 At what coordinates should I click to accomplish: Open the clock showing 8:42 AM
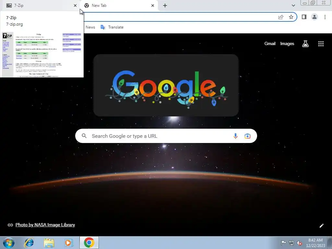(x=315, y=243)
